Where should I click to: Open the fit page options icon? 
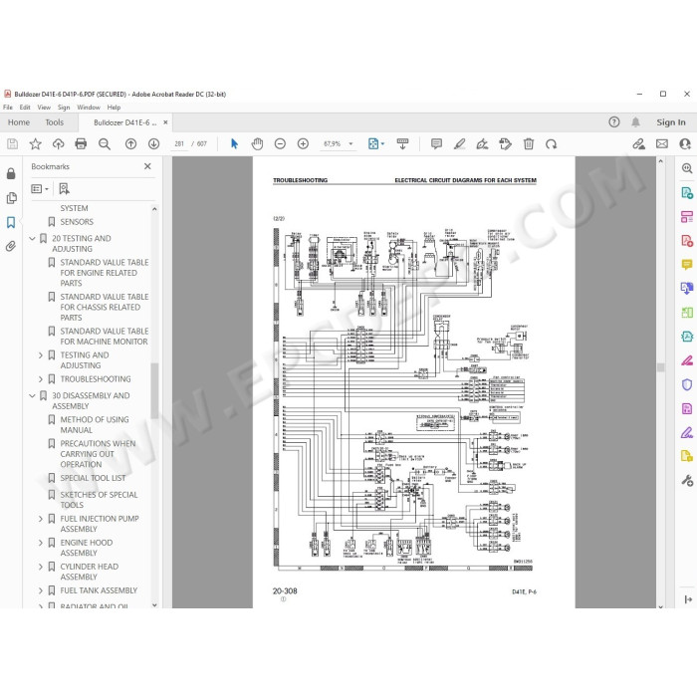coord(375,144)
